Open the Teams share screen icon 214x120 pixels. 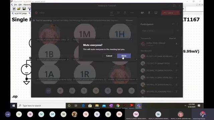(156, 13)
